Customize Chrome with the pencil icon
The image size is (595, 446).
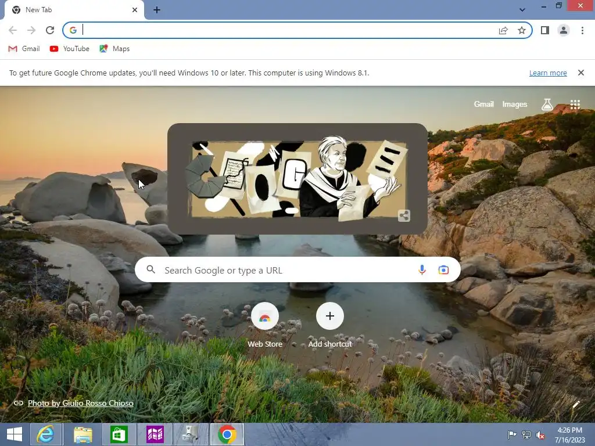[576, 404]
